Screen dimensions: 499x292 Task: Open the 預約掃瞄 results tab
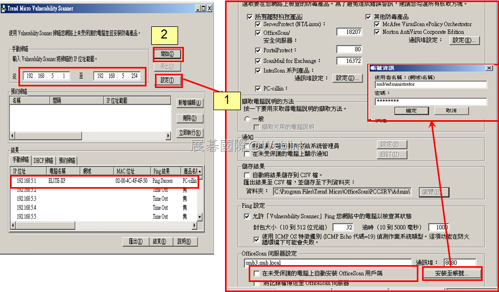click(x=67, y=160)
